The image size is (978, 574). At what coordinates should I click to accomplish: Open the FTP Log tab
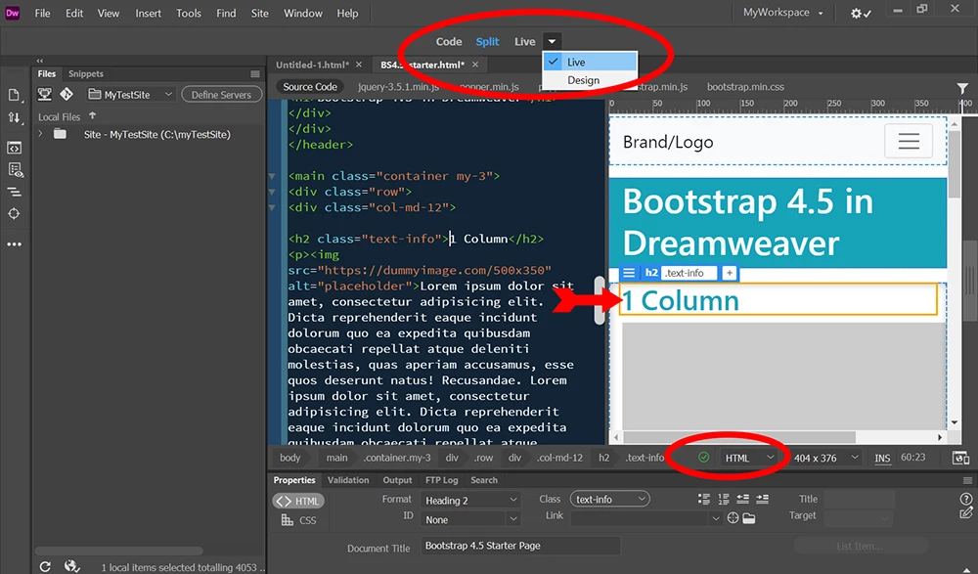442,480
